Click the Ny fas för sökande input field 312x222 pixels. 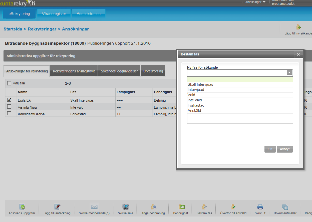click(237, 73)
